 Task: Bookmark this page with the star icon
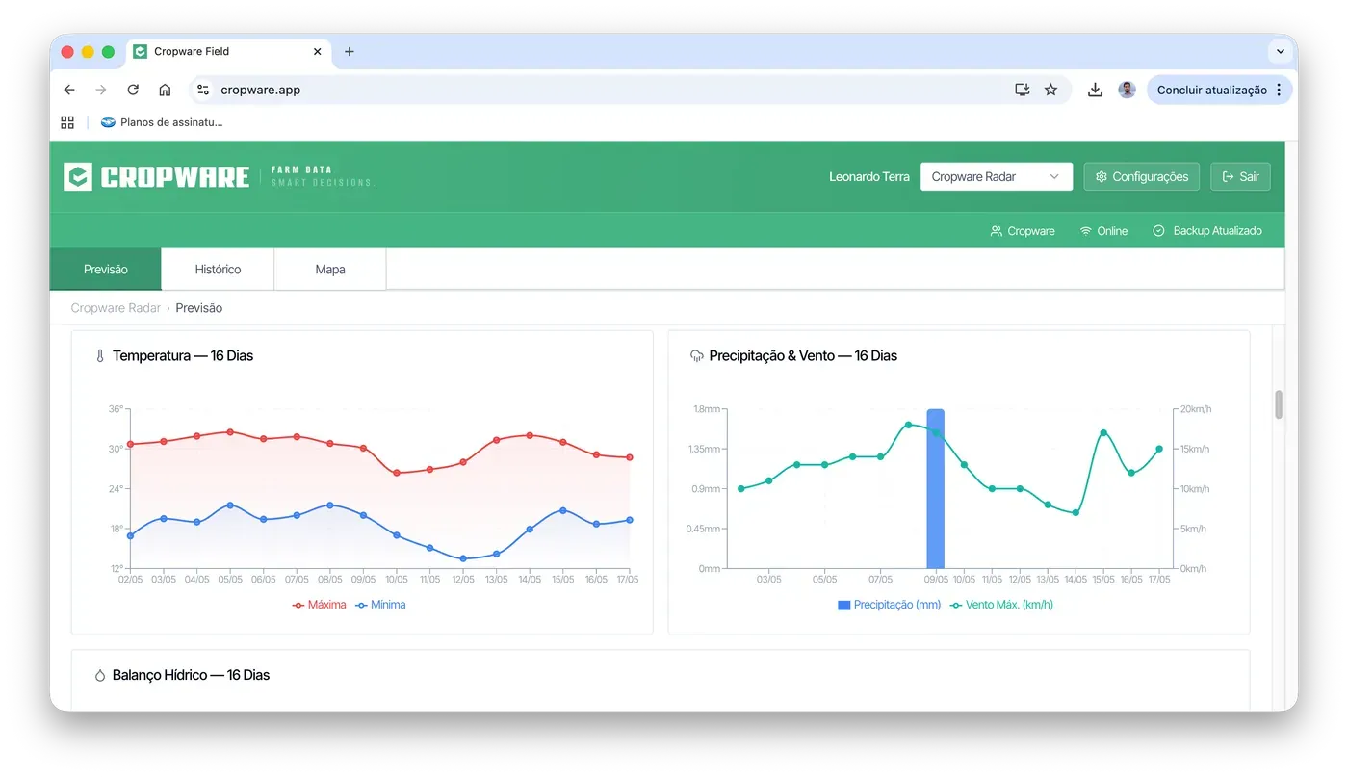(x=1050, y=90)
